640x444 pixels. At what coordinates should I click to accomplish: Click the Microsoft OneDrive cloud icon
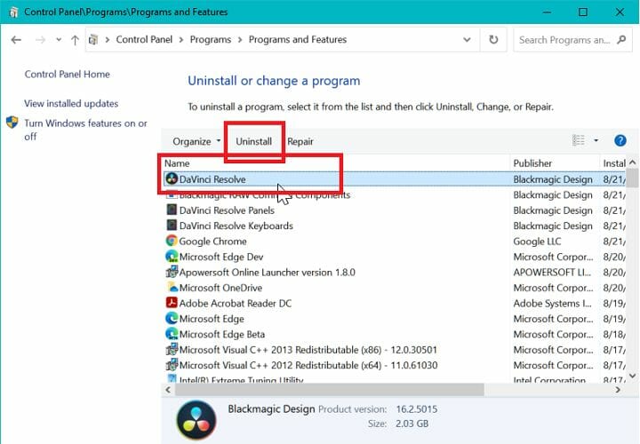pos(172,287)
